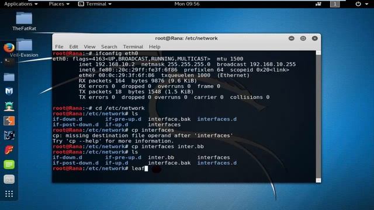This screenshot has width=374, height=210.
Task: Click the terminal title bar root@Rana: /etc/network
Action: point(186,38)
